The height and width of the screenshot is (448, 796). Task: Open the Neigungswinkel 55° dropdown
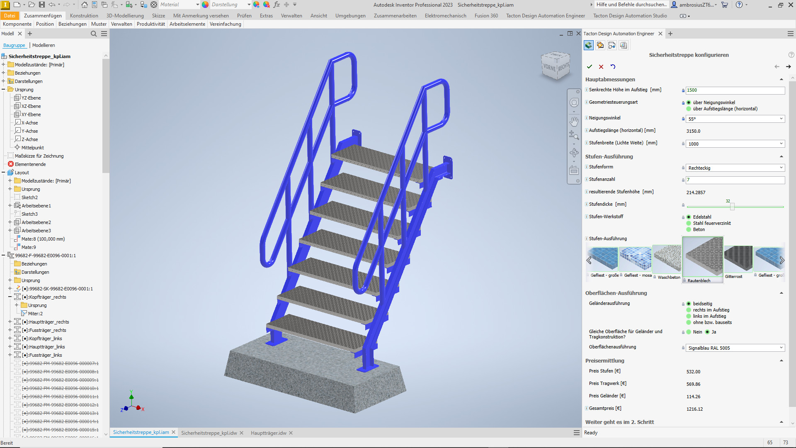coord(781,119)
